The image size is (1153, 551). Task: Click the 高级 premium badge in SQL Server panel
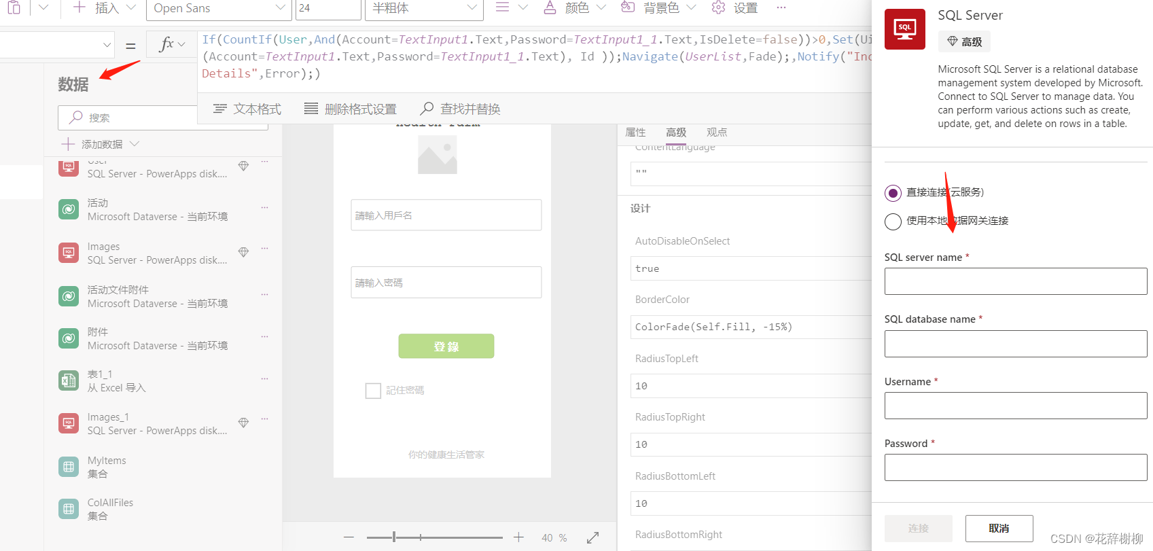click(964, 41)
